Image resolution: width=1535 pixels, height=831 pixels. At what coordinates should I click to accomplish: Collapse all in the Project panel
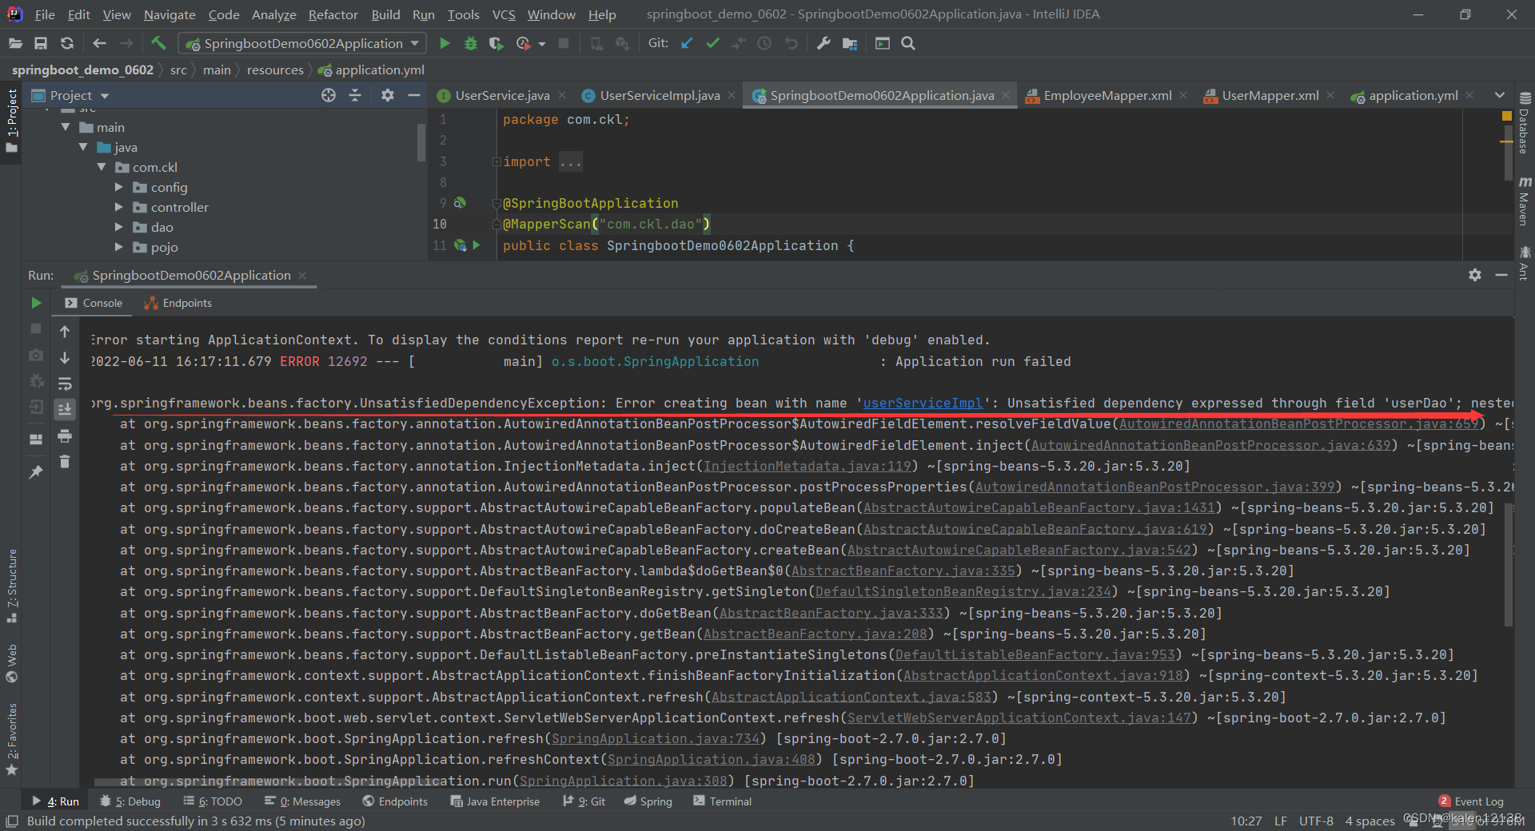[x=355, y=95]
